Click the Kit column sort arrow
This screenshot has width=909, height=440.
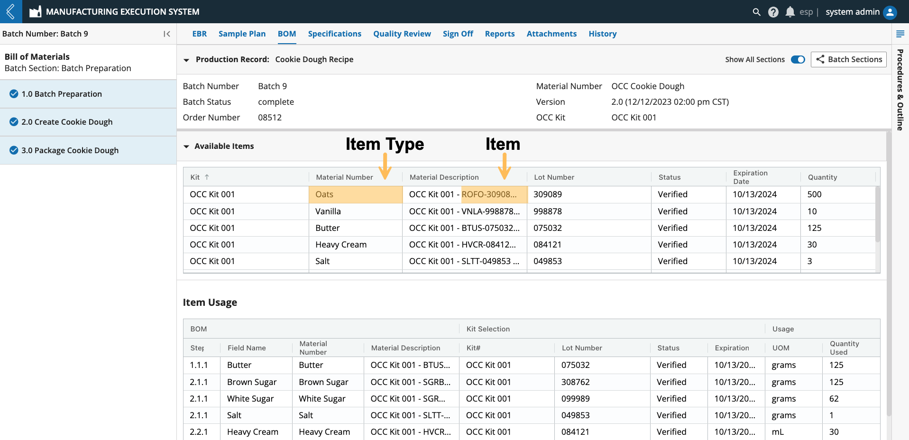pyautogui.click(x=207, y=177)
